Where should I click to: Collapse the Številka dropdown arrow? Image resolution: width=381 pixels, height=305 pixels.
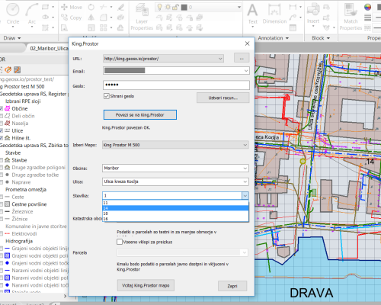(x=245, y=196)
